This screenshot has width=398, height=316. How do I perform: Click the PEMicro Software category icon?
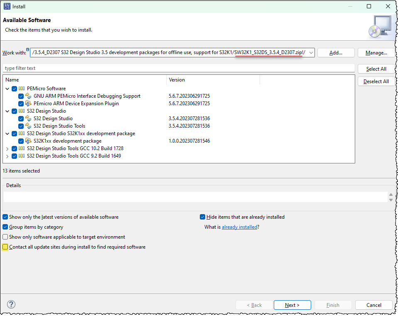point(22,89)
